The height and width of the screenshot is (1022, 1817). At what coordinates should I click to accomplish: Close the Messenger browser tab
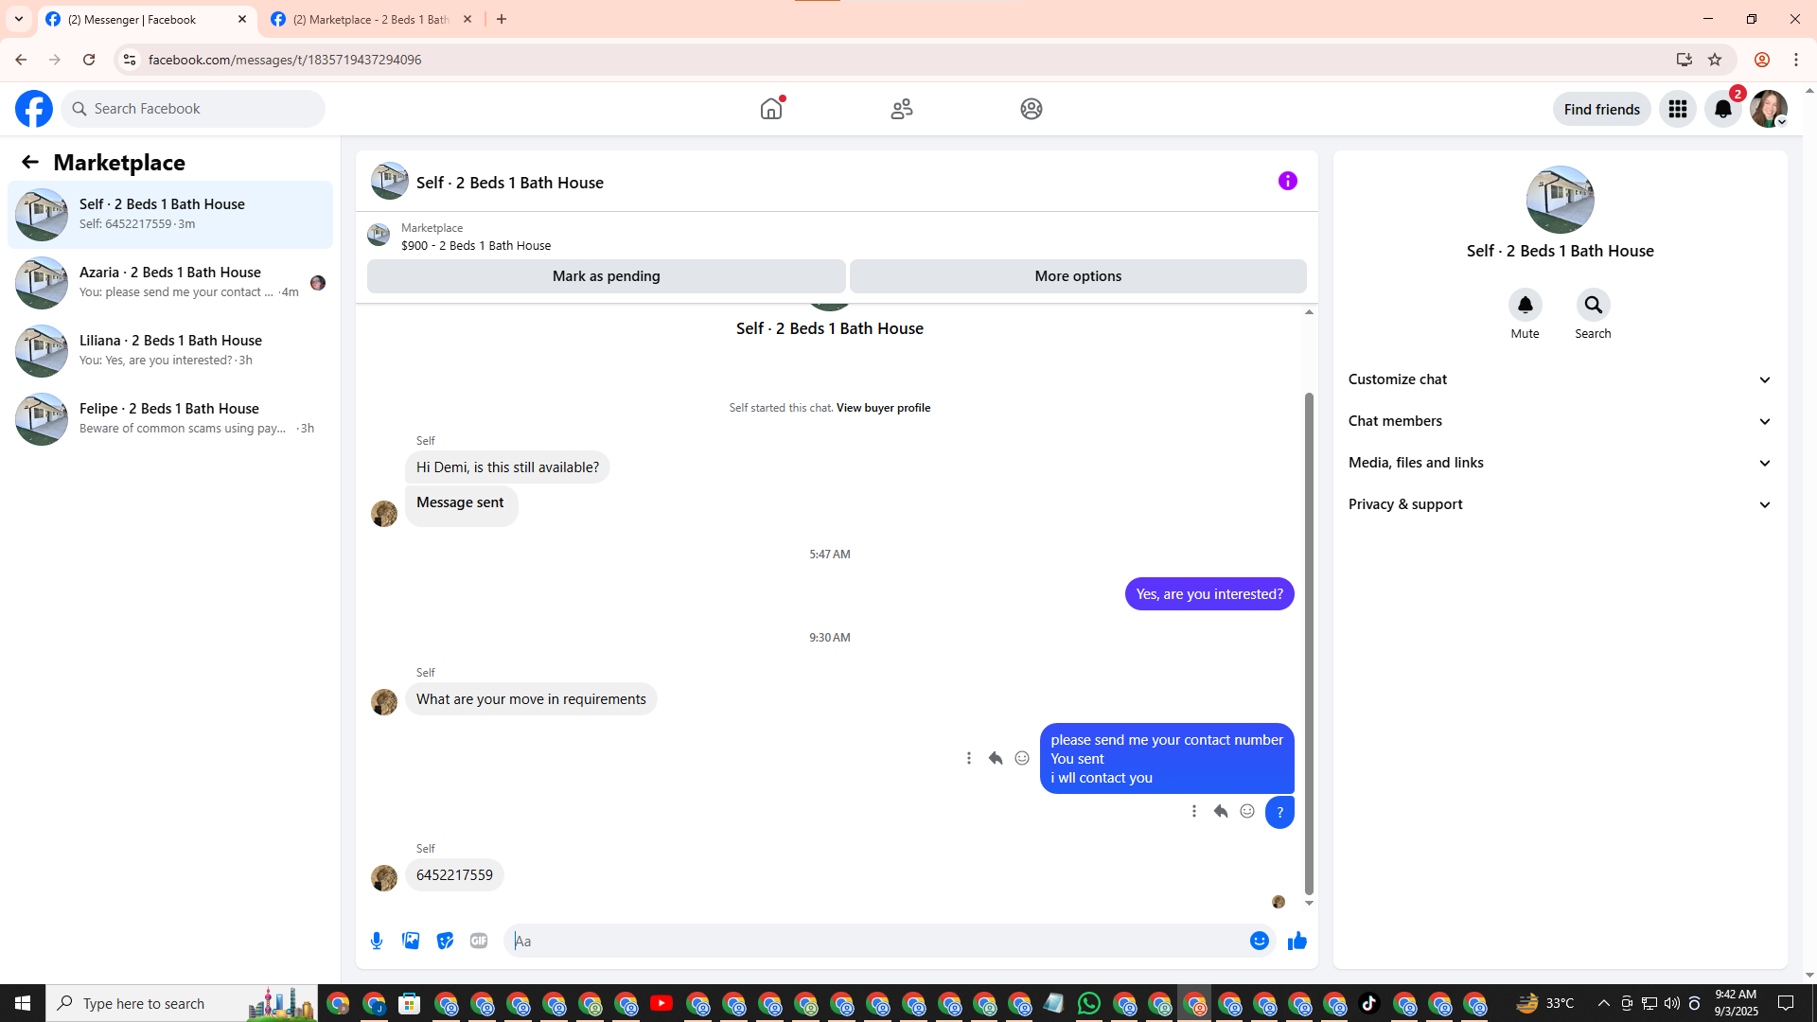click(242, 19)
